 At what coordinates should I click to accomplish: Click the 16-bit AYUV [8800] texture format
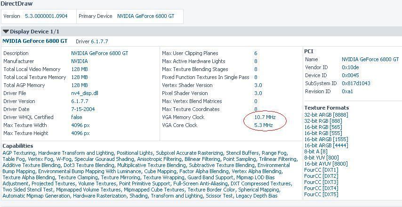coord(326,164)
